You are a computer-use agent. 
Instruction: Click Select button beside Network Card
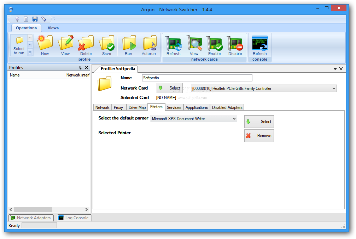coord(170,88)
